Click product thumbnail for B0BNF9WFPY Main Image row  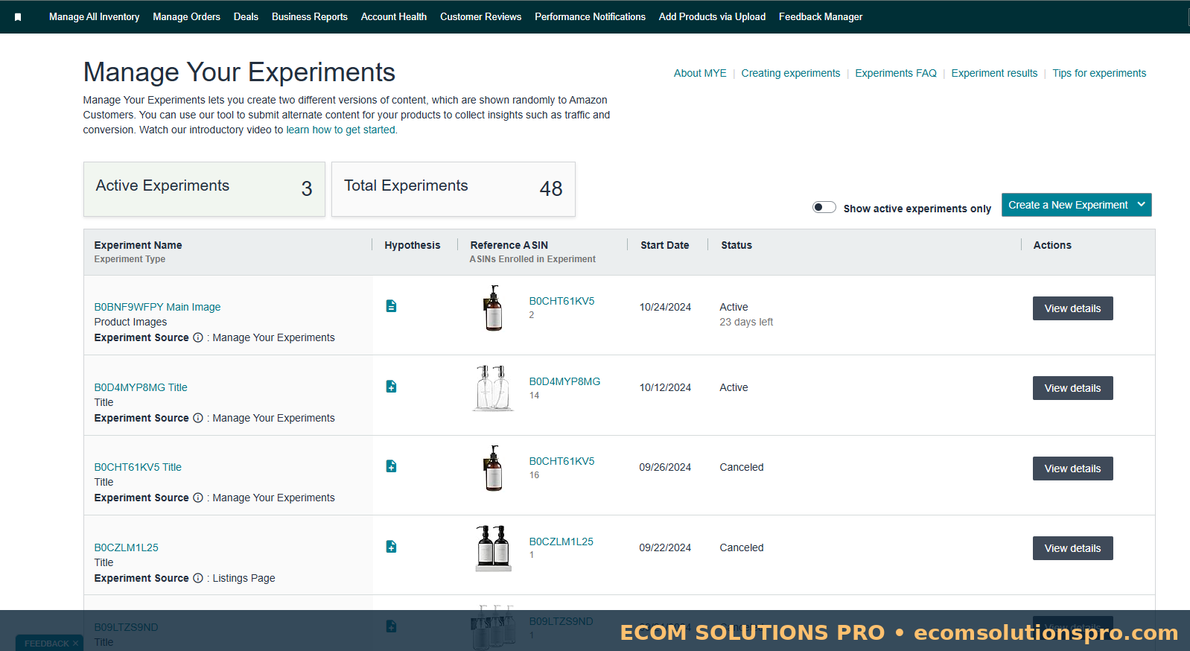(493, 308)
